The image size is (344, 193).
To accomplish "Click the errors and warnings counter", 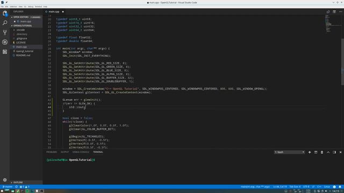I will pyautogui.click(x=24, y=187).
